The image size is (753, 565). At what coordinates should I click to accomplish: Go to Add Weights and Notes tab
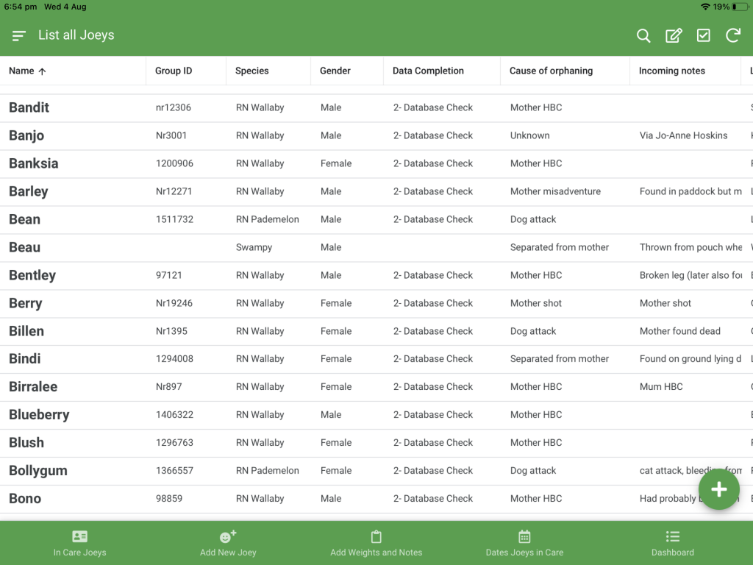[x=376, y=544]
